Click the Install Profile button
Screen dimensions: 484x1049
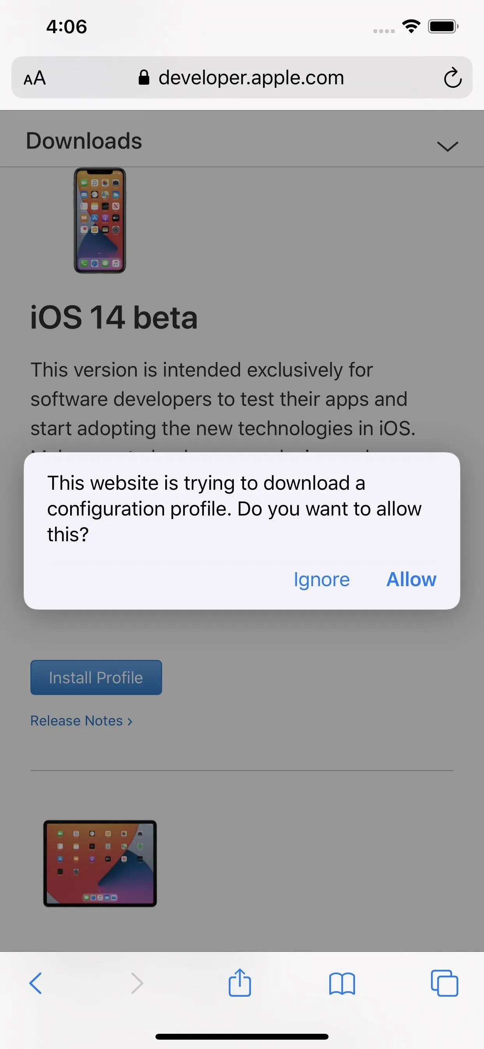[96, 677]
